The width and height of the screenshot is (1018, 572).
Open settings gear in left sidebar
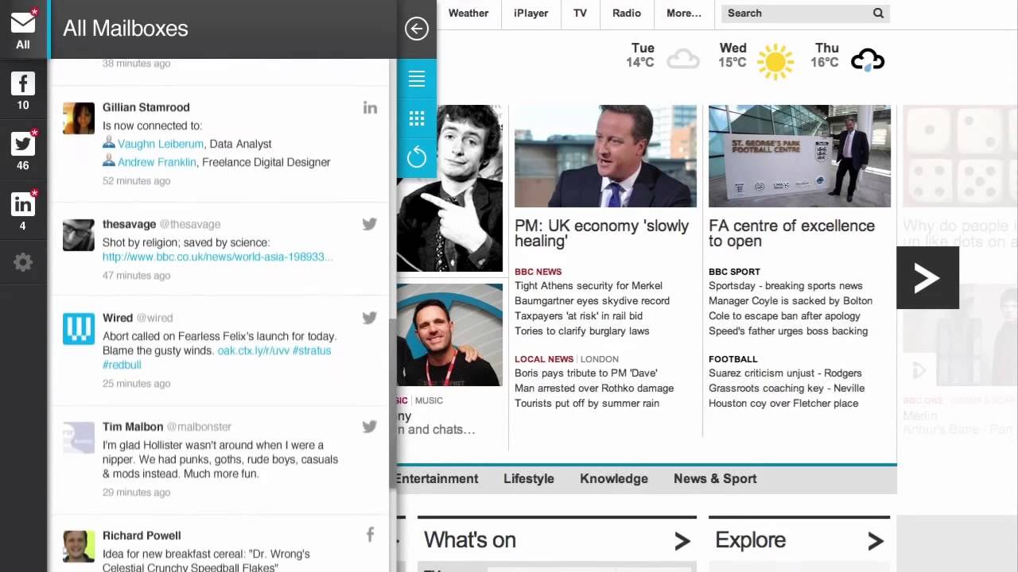pos(23,263)
